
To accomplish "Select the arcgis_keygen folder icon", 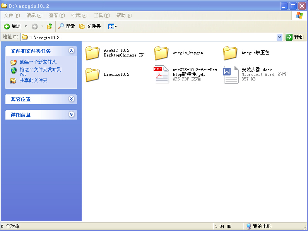I will click(161, 53).
